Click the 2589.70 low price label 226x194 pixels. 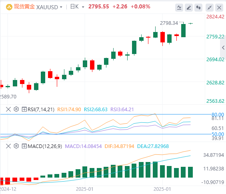point(8,96)
